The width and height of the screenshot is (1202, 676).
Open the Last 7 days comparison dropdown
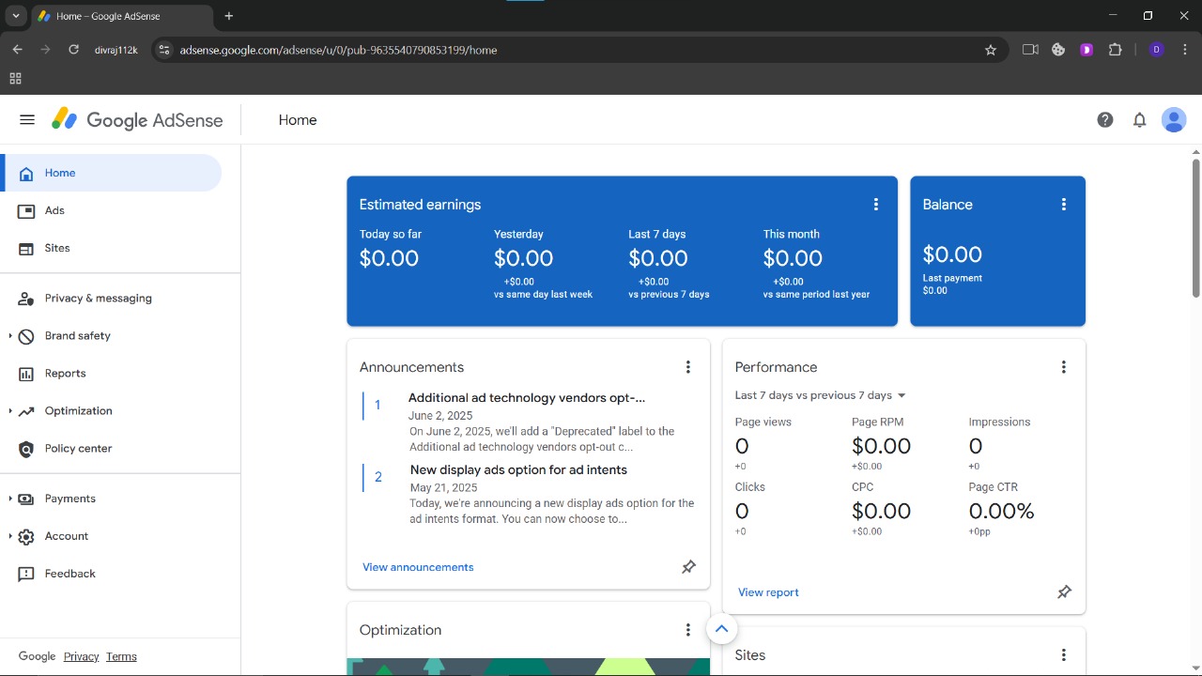(x=821, y=395)
